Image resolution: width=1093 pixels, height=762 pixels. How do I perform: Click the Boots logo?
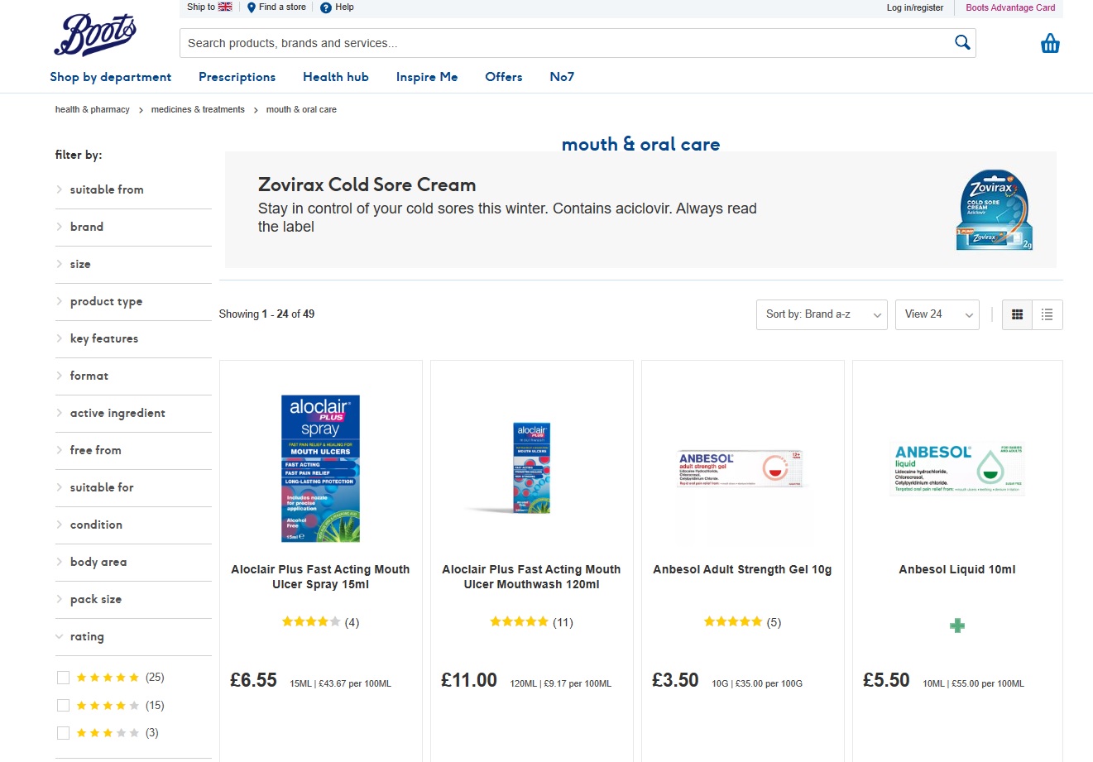click(94, 36)
